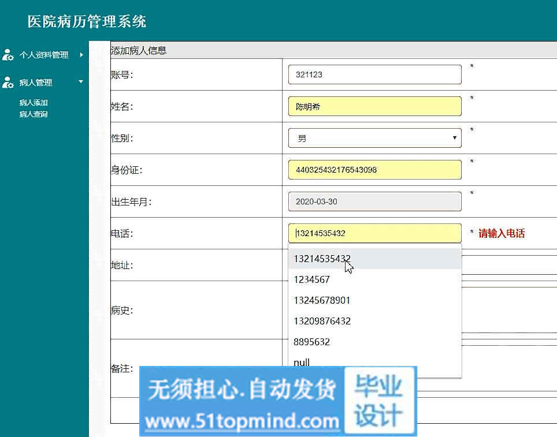The height and width of the screenshot is (437, 557).
Task: Go to 病人查询 page
Action: [34, 114]
